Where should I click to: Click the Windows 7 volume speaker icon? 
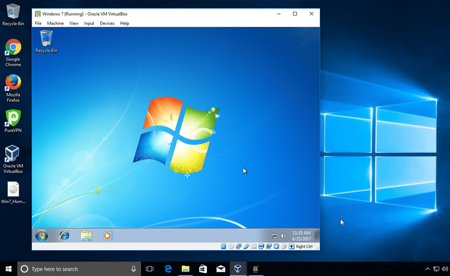tap(283, 236)
